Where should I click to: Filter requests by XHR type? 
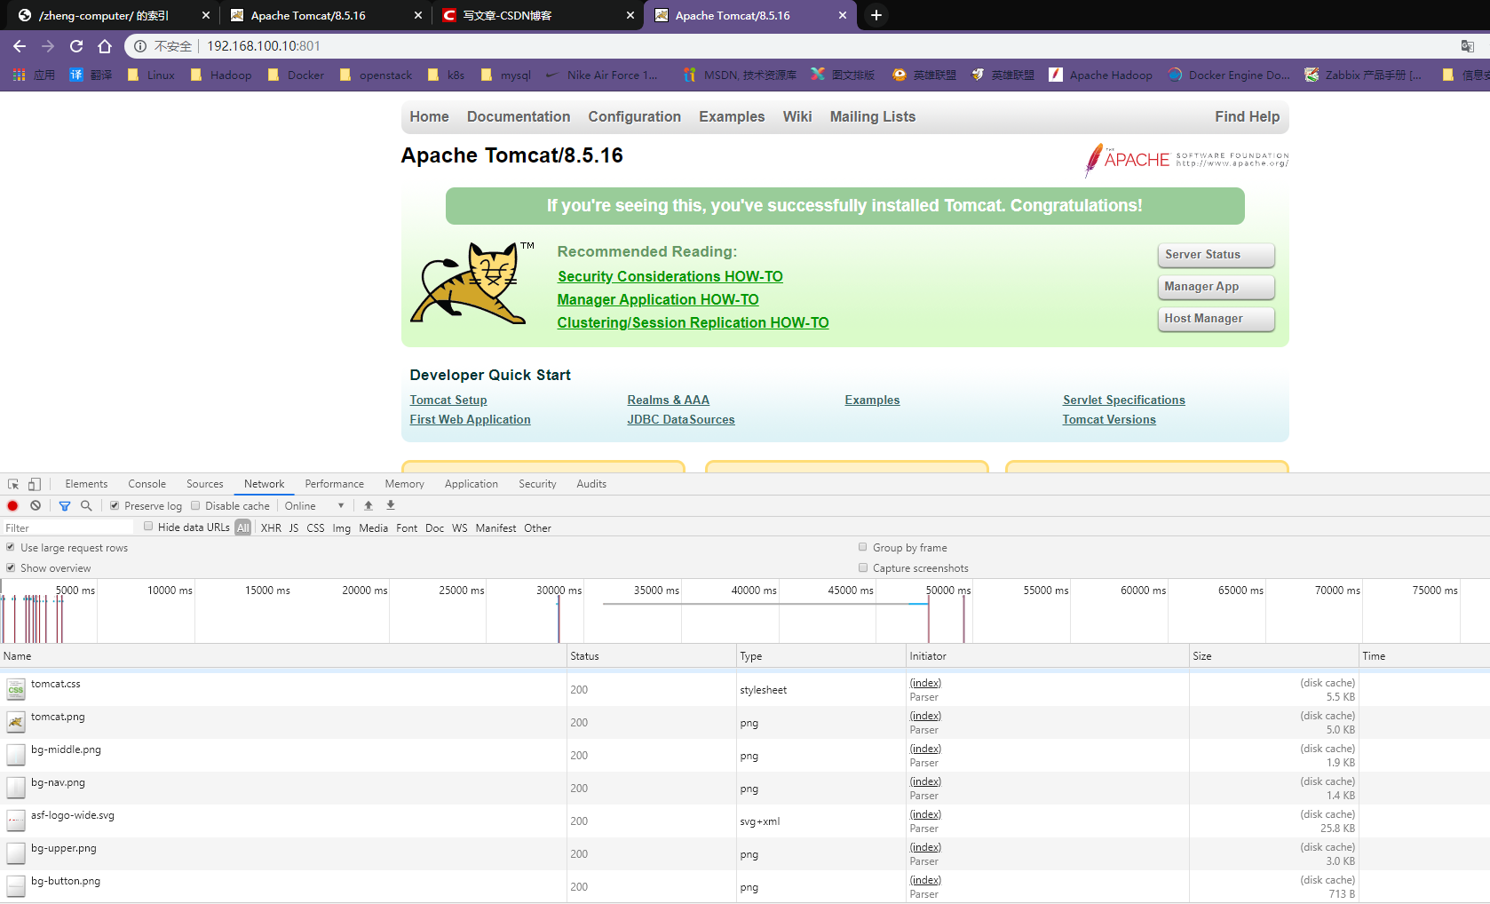click(271, 527)
